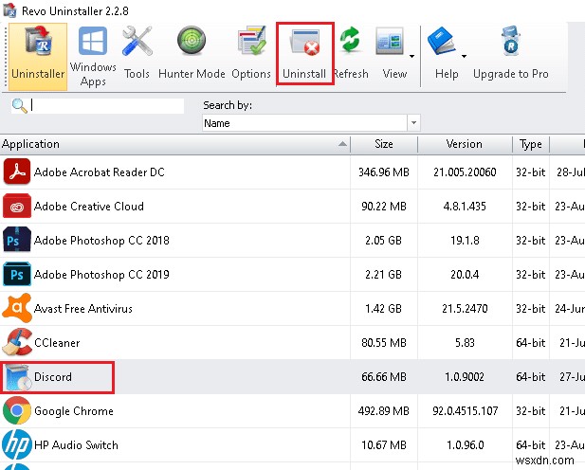Viewport: 585px width, 470px height.
Task: Select Adobe Photoshop CC 2018 entry
Action: 292,241
